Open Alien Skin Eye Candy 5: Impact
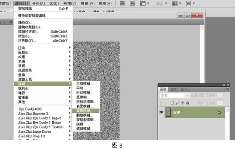This screenshot has width=235, height=150. click(43, 118)
